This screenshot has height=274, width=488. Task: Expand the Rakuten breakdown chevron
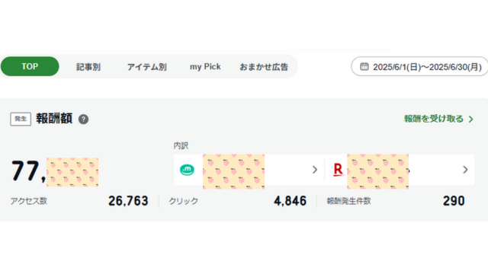[x=465, y=170]
